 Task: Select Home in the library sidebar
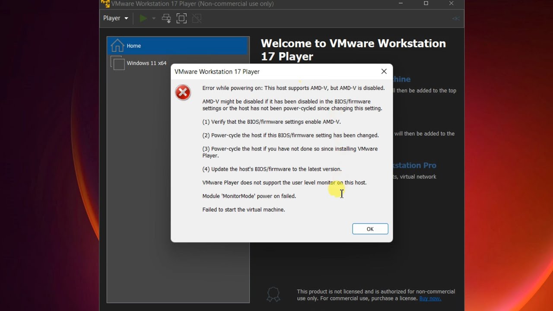pyautogui.click(x=178, y=46)
